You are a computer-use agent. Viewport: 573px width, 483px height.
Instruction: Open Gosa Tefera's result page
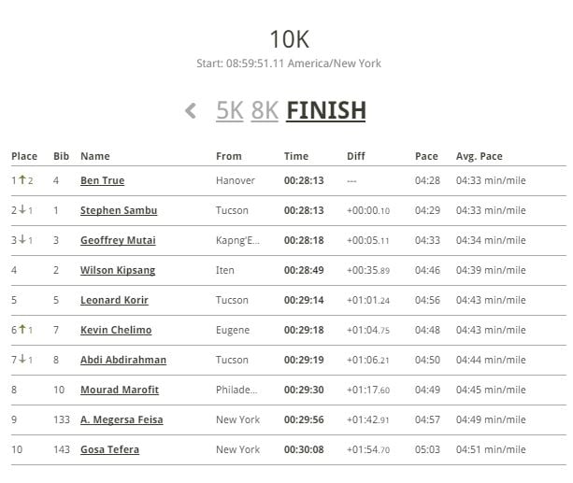pyautogui.click(x=109, y=449)
